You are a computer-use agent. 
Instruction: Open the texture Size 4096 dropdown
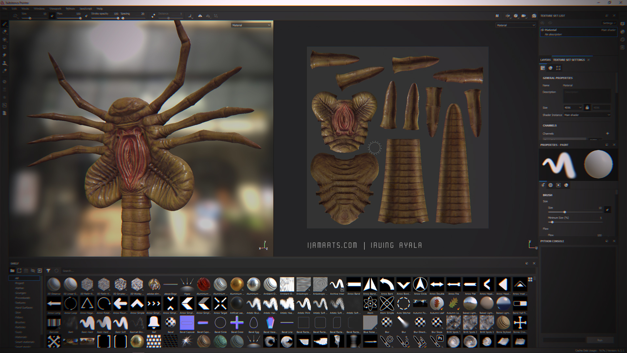tap(573, 108)
